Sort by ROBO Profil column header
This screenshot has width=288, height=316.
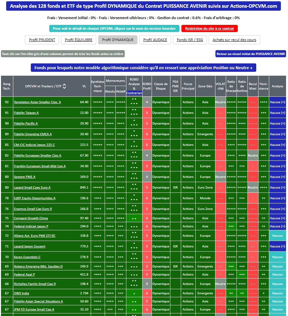[x=147, y=86]
